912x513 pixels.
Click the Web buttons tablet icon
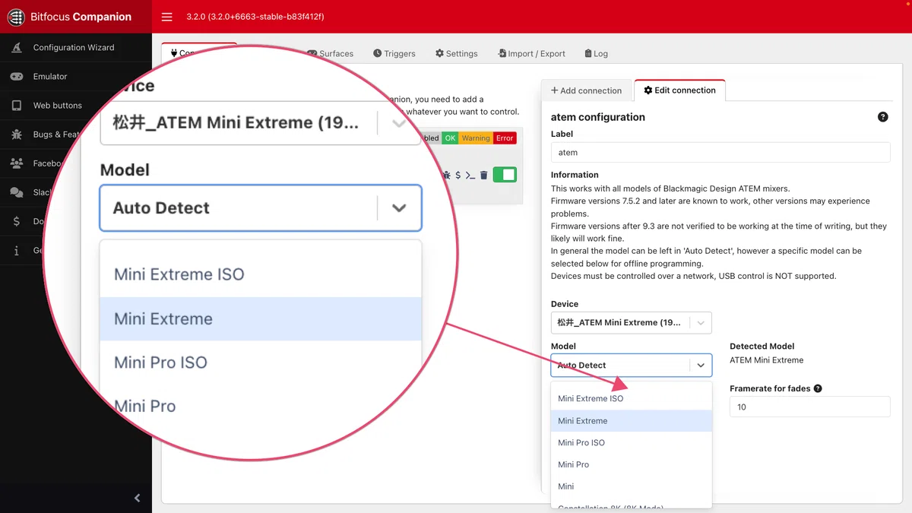17,106
